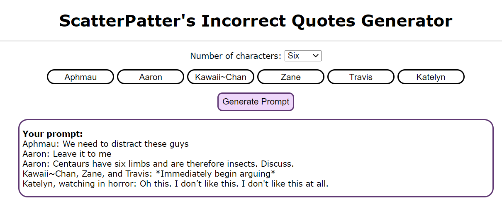The width and height of the screenshot is (502, 209).
Task: Click the Centaurs have six limbs quote
Action: click(x=173, y=164)
